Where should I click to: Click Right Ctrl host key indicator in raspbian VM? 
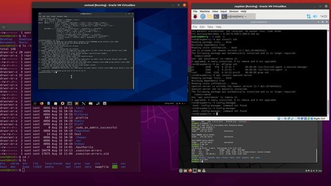(319, 119)
